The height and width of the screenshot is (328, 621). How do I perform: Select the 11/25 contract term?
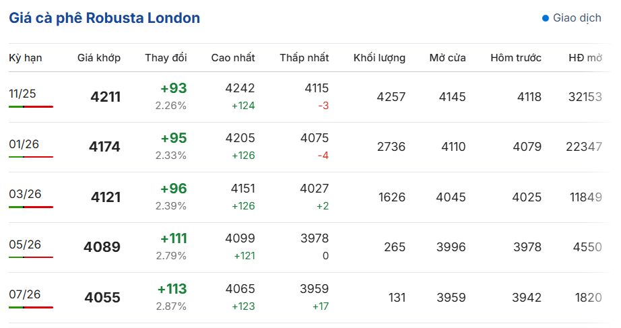pyautogui.click(x=23, y=94)
